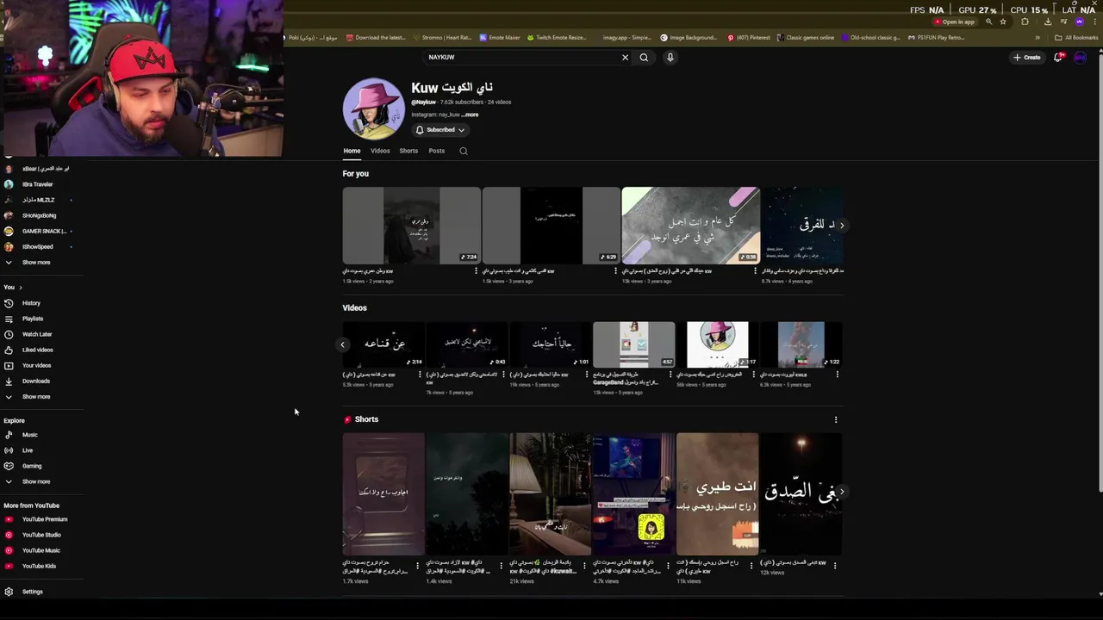Open Your videos
The image size is (1103, 620).
pos(36,365)
